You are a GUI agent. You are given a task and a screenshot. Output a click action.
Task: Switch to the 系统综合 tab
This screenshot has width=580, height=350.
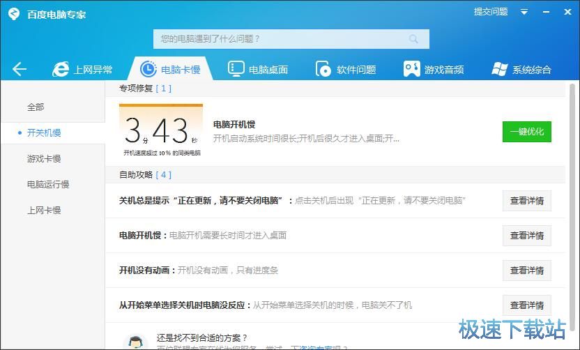point(521,69)
